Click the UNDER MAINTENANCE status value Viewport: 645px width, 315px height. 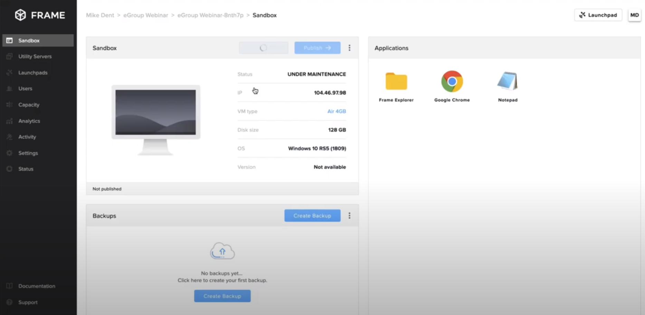[316, 74]
